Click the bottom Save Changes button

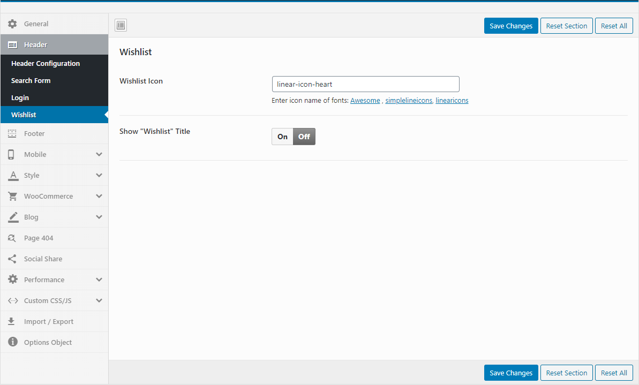pos(511,373)
